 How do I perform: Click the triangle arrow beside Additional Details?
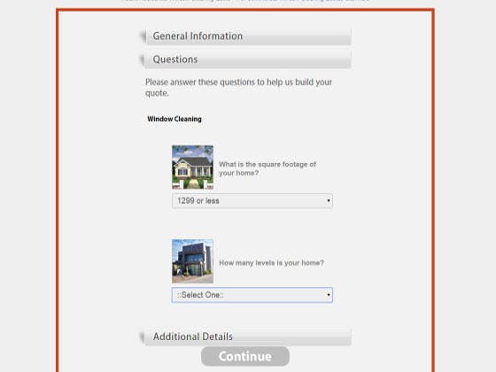coord(142,337)
